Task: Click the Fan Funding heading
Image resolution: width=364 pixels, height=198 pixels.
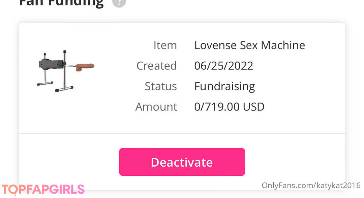Action: (x=61, y=3)
